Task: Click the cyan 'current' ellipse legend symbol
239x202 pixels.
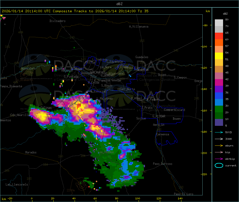Action: (x=219, y=165)
